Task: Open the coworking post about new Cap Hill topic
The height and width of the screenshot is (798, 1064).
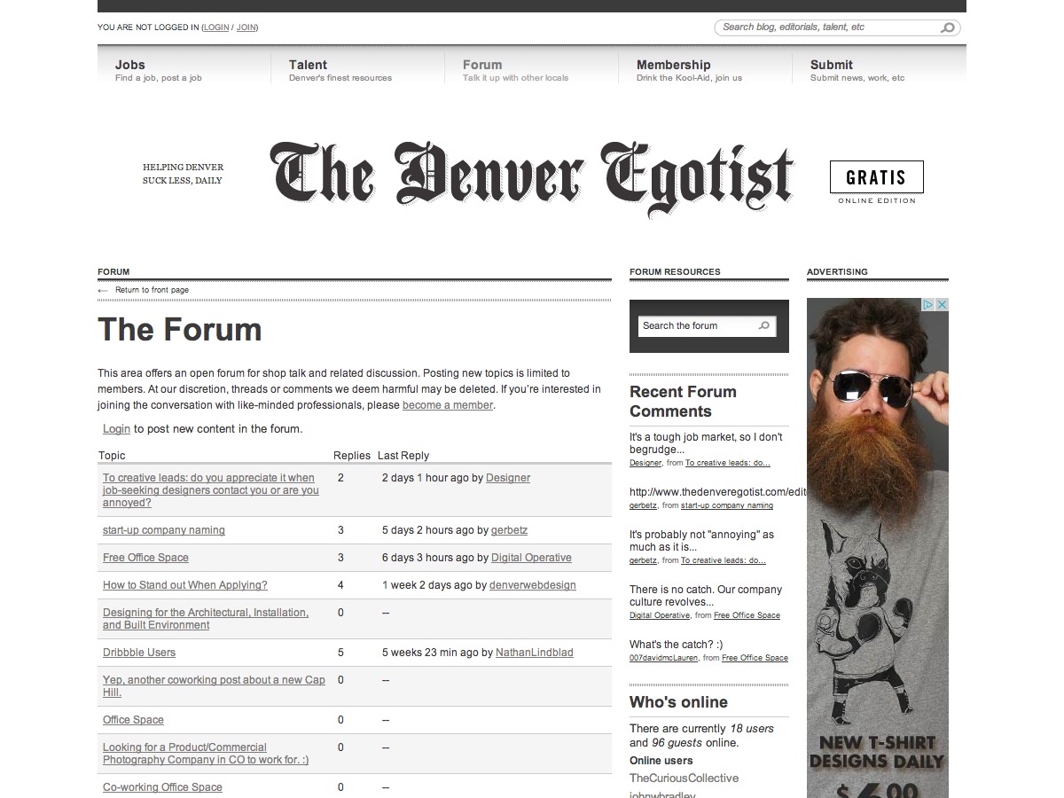Action: click(214, 686)
